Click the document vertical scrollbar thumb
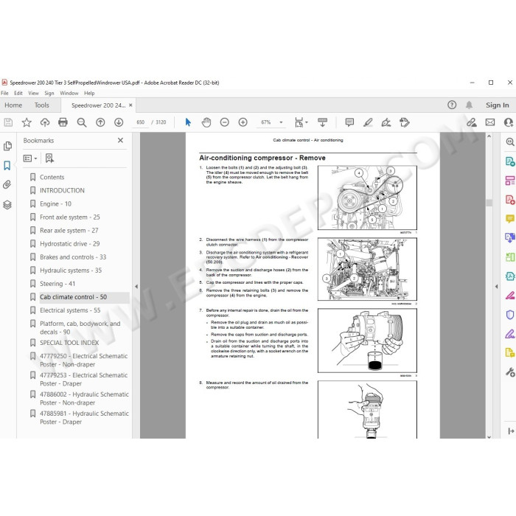Viewport: 516px width, 516px height. click(489, 202)
